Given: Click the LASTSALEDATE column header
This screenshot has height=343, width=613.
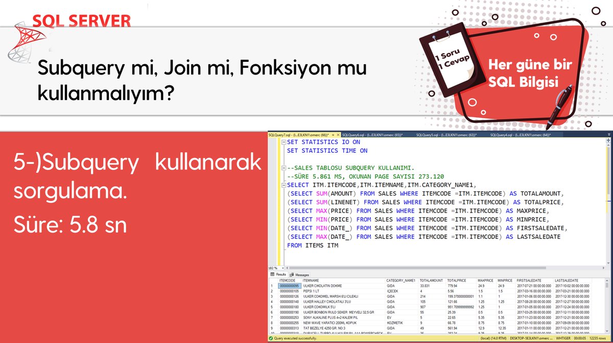Looking at the screenshot, I should tap(573, 281).
